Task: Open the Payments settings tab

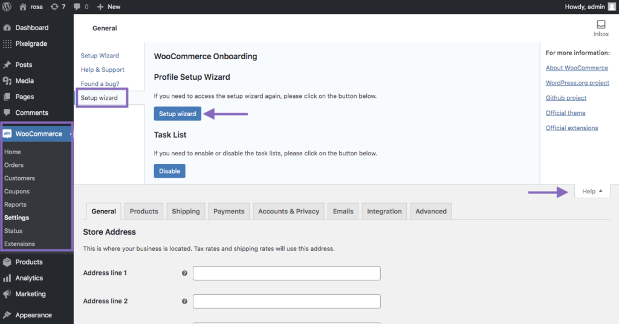Action: tap(229, 211)
